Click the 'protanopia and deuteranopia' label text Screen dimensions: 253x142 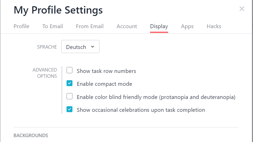pos(197,97)
